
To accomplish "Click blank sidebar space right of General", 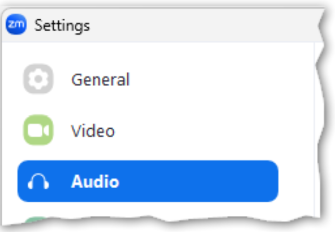I will pos(219,80).
